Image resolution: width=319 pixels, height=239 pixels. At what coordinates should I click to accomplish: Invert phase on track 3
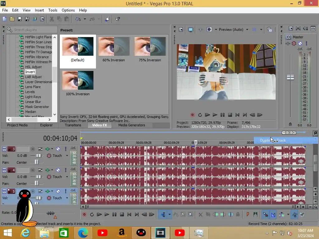pyautogui.click(x=40, y=149)
